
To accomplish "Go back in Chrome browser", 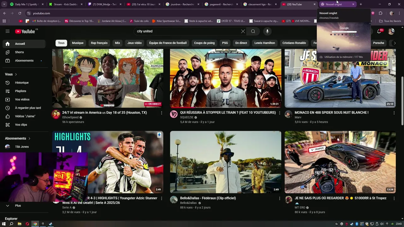I will (x=4, y=13).
